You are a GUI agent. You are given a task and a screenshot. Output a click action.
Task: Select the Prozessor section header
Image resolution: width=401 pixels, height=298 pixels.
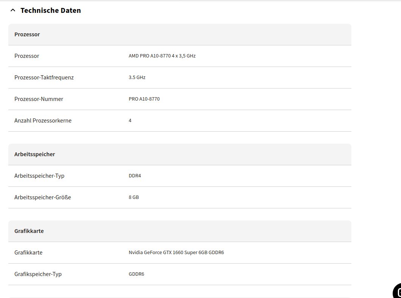(x=27, y=34)
